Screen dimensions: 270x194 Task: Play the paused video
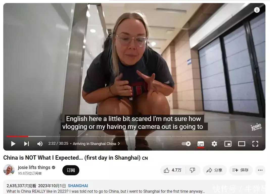coord(13,144)
